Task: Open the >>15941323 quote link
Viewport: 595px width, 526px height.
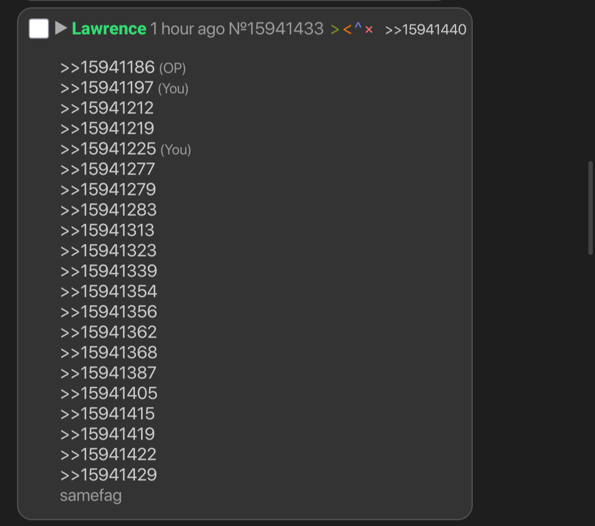Action: pyautogui.click(x=109, y=251)
